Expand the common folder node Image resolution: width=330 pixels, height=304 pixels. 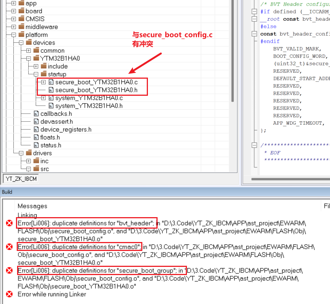(x=28, y=50)
